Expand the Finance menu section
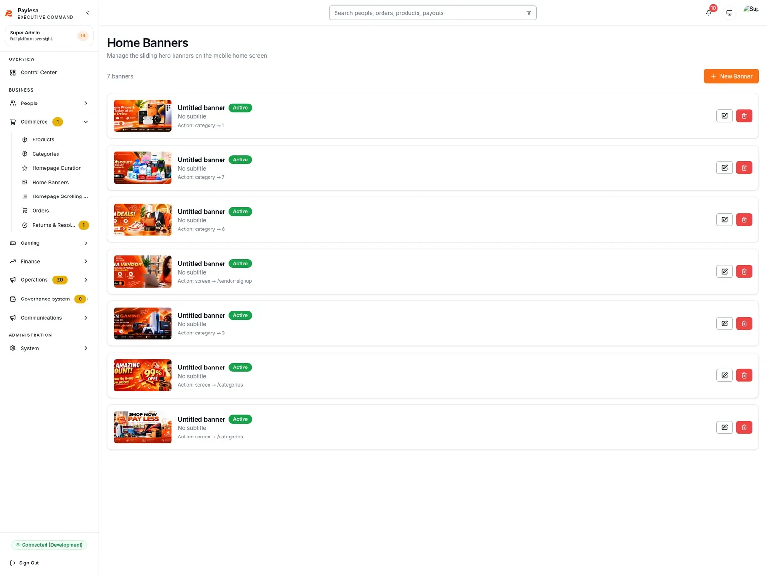The width and height of the screenshot is (767, 575). 49,261
